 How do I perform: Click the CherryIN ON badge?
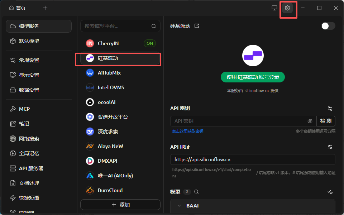150,43
